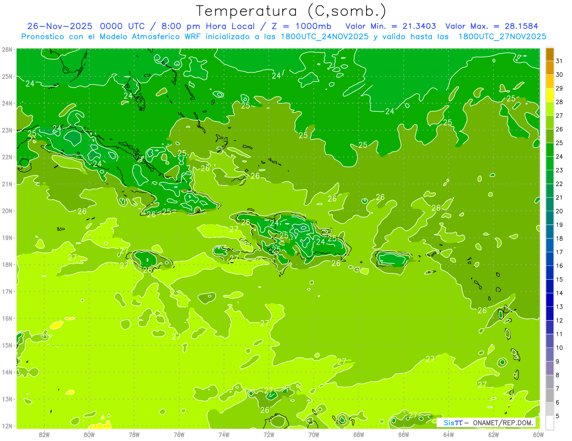Click the legend scale value 17
The image size is (572, 441).
click(x=559, y=252)
